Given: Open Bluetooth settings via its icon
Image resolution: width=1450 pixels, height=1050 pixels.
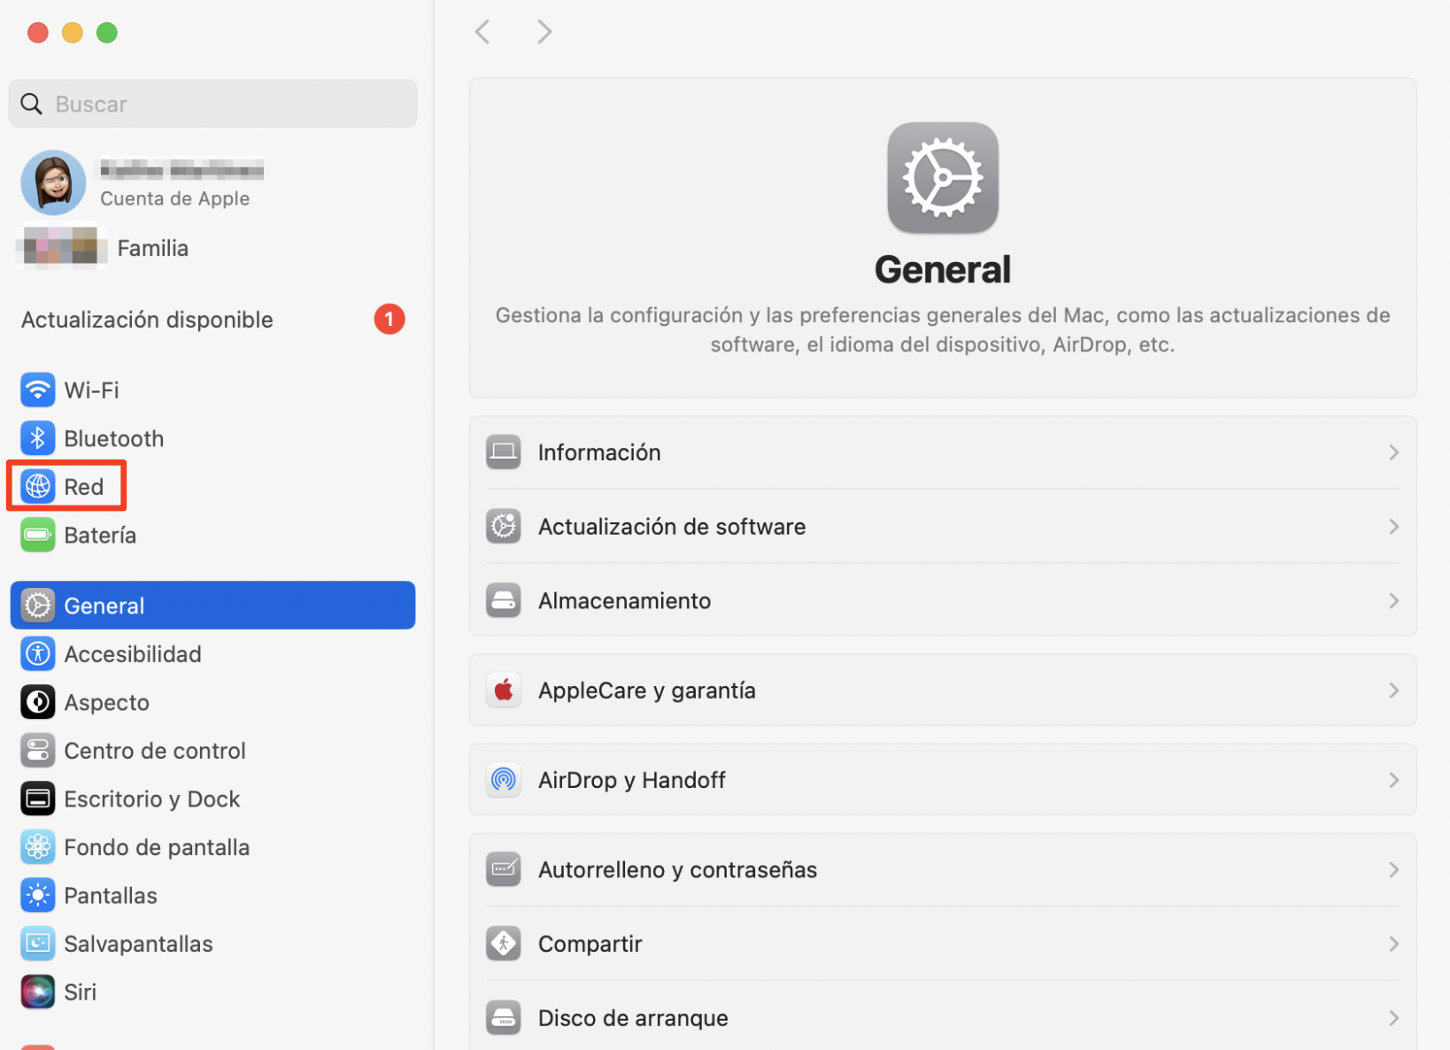Looking at the screenshot, I should point(37,437).
